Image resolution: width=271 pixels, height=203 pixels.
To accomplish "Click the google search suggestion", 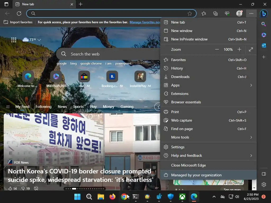I will [x=62, y=63].
